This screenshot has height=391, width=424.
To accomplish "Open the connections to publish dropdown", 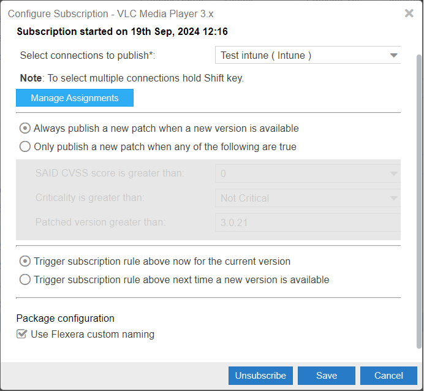I will coord(393,55).
